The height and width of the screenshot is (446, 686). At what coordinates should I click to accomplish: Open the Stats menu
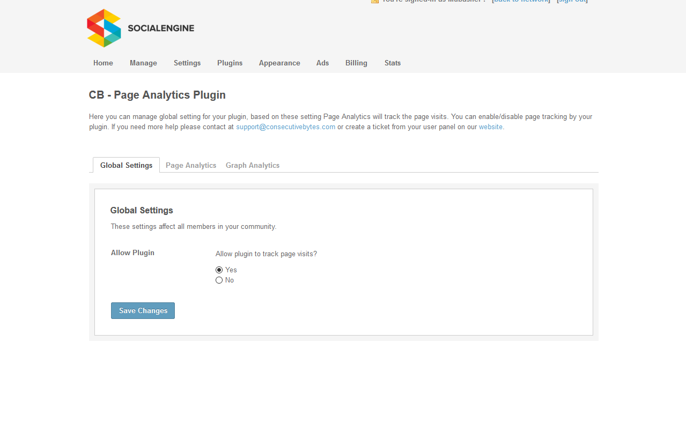pyautogui.click(x=393, y=63)
